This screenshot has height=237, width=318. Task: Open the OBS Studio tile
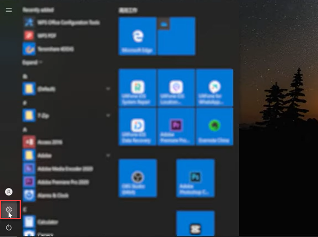tap(138, 178)
